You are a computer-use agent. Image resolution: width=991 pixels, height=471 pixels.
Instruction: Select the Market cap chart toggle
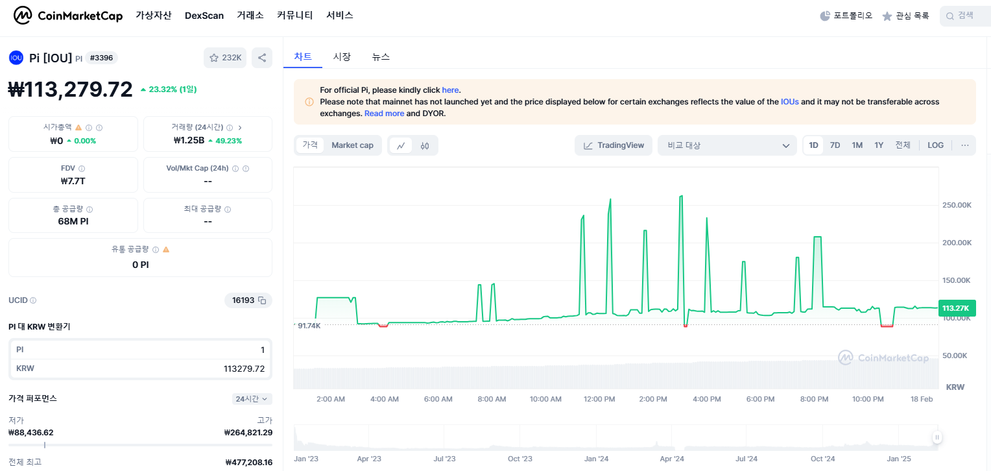pyautogui.click(x=352, y=145)
